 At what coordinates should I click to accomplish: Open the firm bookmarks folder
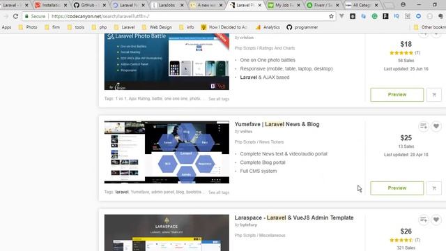click(52, 27)
